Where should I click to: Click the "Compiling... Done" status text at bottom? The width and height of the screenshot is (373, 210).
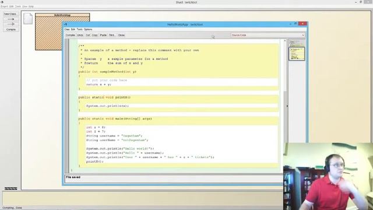[12, 208]
